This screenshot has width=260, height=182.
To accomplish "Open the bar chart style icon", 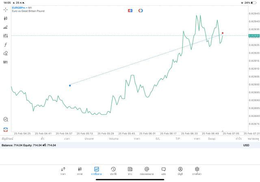I will (5, 27).
